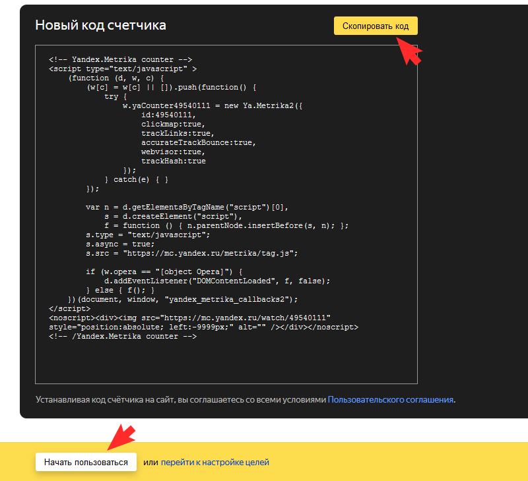Click the "Устанавливая код счётчика на сайт" notice text

click(x=246, y=400)
